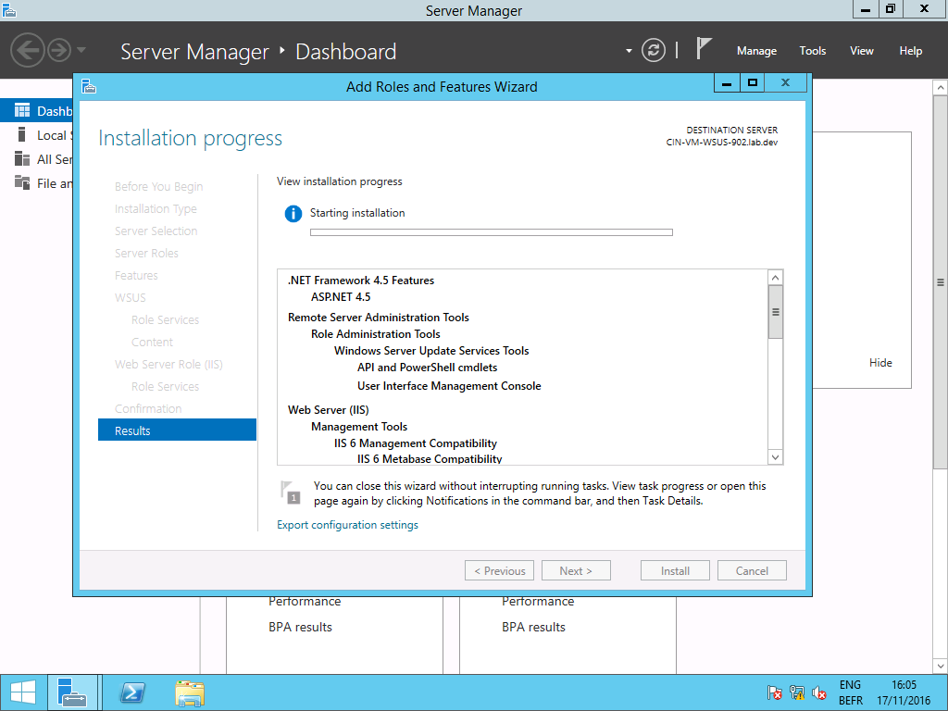The image size is (948, 711).
Task: Launch PowerShell from the taskbar
Action: coord(132,692)
